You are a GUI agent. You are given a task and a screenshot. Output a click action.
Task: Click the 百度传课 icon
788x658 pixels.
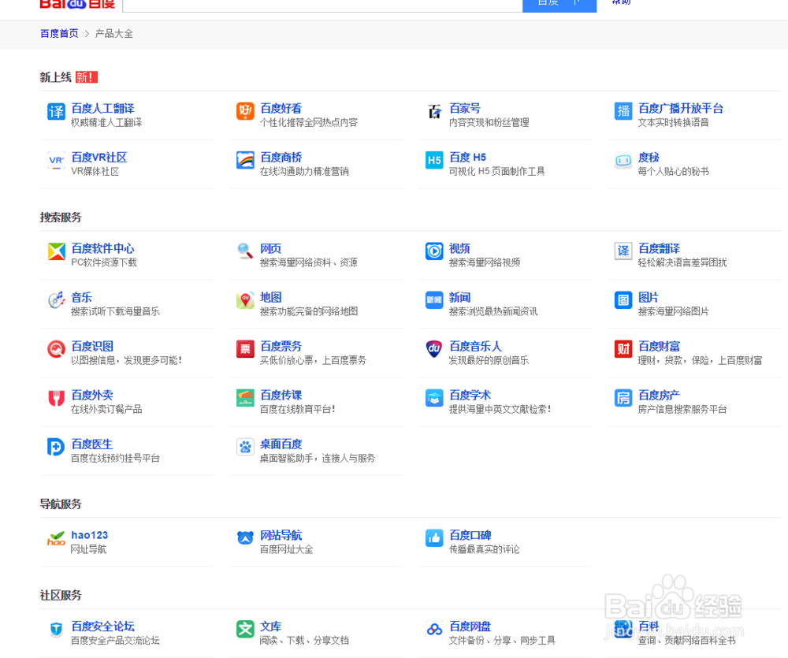[x=245, y=398]
